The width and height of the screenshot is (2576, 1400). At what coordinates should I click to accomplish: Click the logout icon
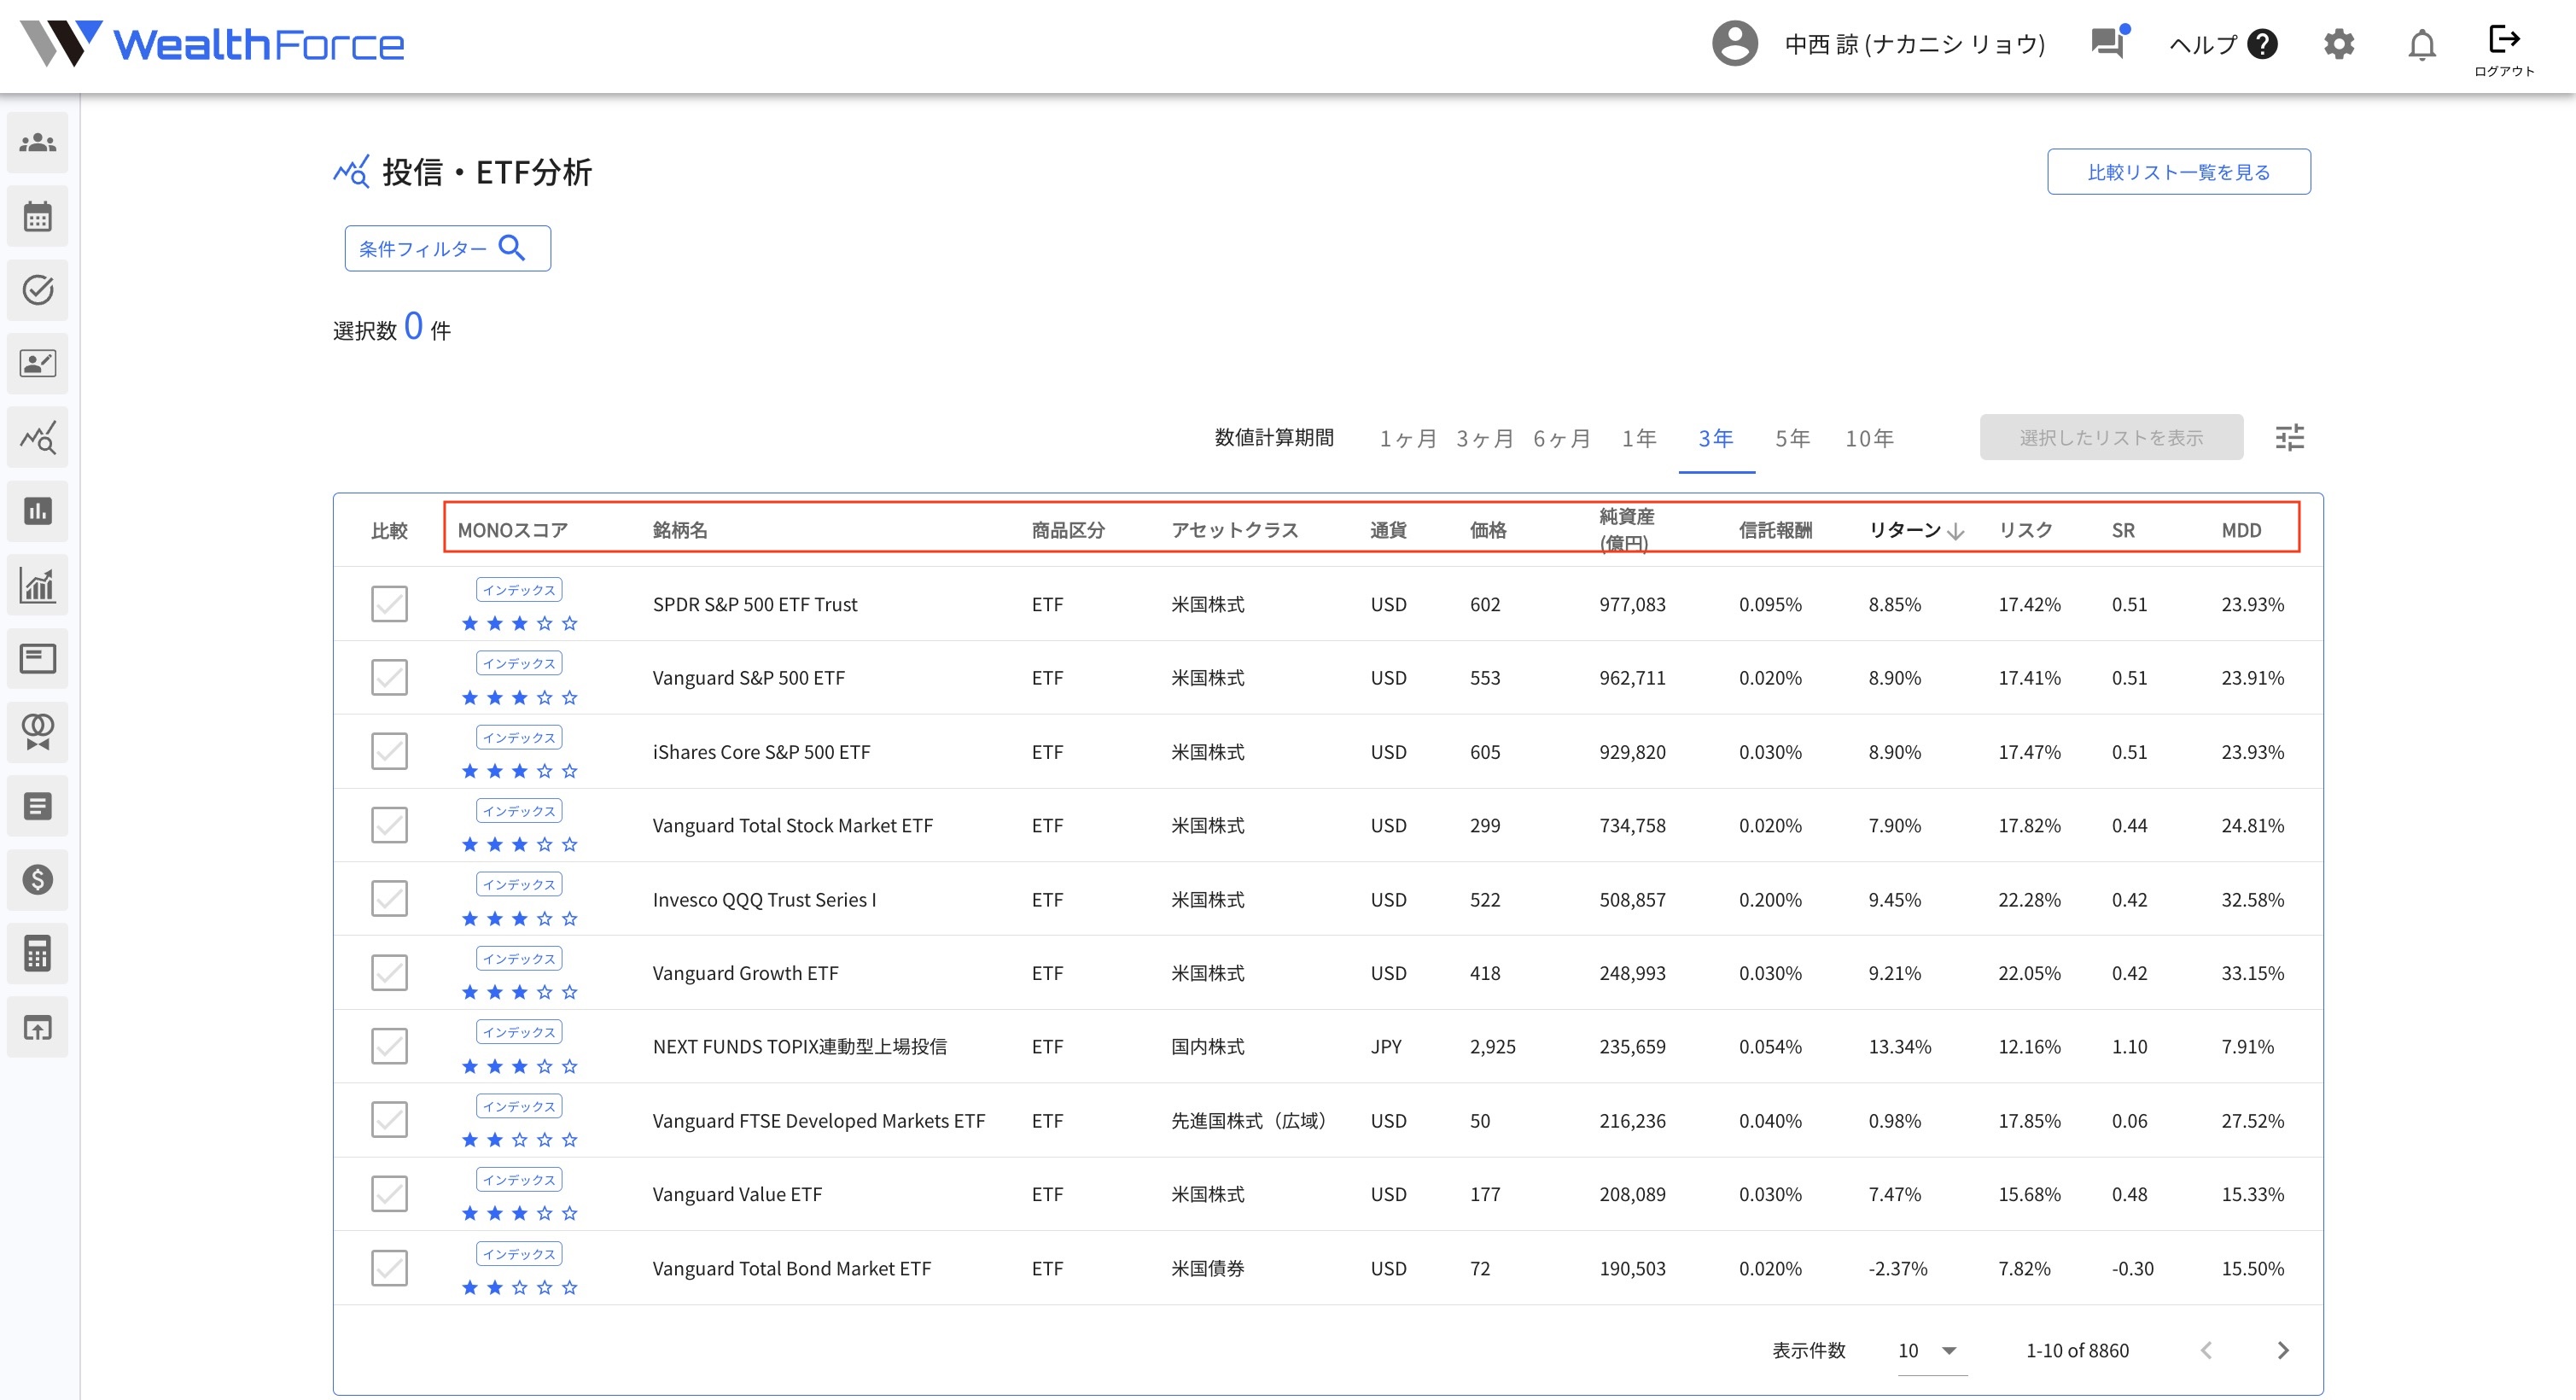coord(2503,42)
